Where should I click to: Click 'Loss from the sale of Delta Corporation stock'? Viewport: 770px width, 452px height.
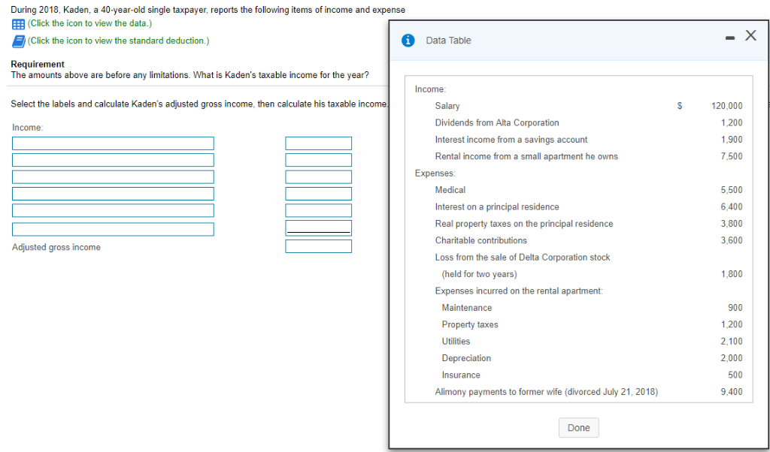tap(523, 258)
